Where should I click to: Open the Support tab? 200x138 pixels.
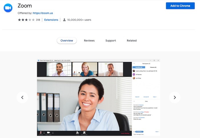[111, 40]
